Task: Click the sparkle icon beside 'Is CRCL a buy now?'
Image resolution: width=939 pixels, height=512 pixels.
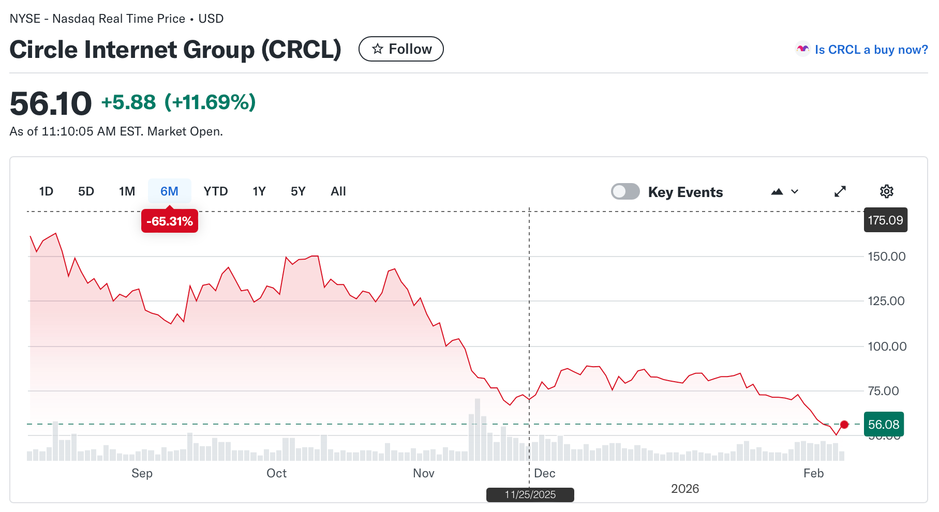Action: coord(802,49)
